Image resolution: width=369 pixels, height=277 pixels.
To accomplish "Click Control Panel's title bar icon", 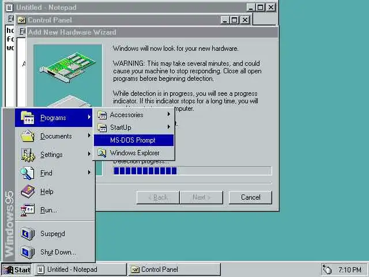I will click(21, 20).
